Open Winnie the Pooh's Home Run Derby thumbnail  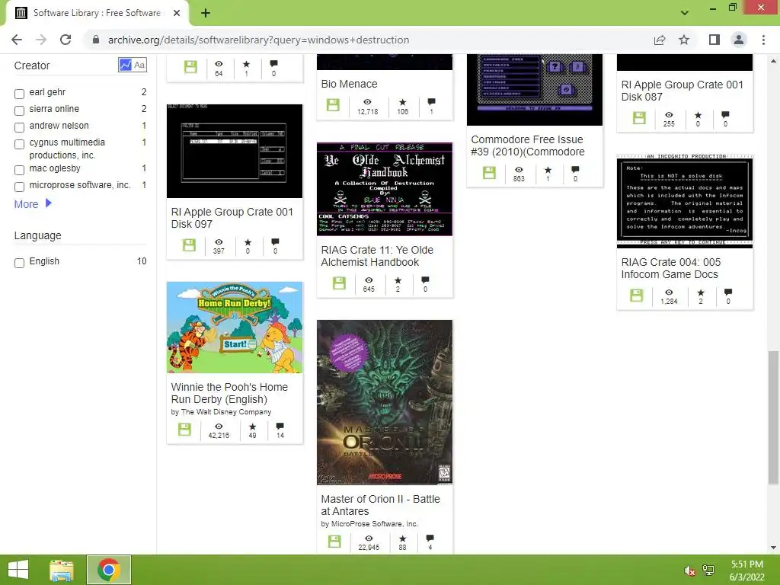tap(235, 328)
